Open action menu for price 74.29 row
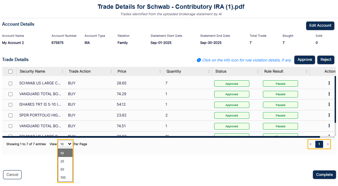Screen dimensions: 338x186 pyautogui.click(x=329, y=94)
